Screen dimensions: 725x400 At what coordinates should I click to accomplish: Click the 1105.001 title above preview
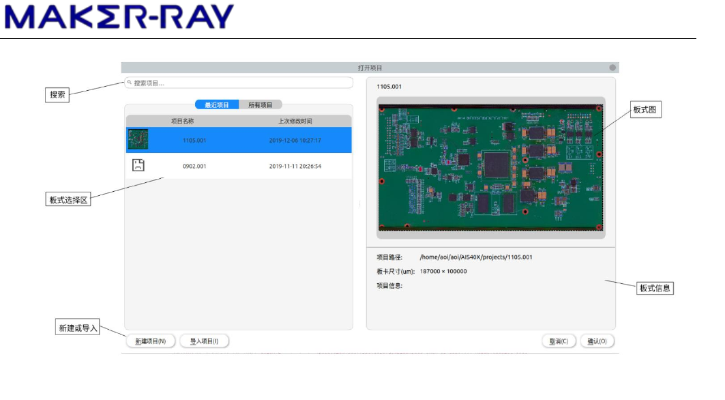[389, 87]
